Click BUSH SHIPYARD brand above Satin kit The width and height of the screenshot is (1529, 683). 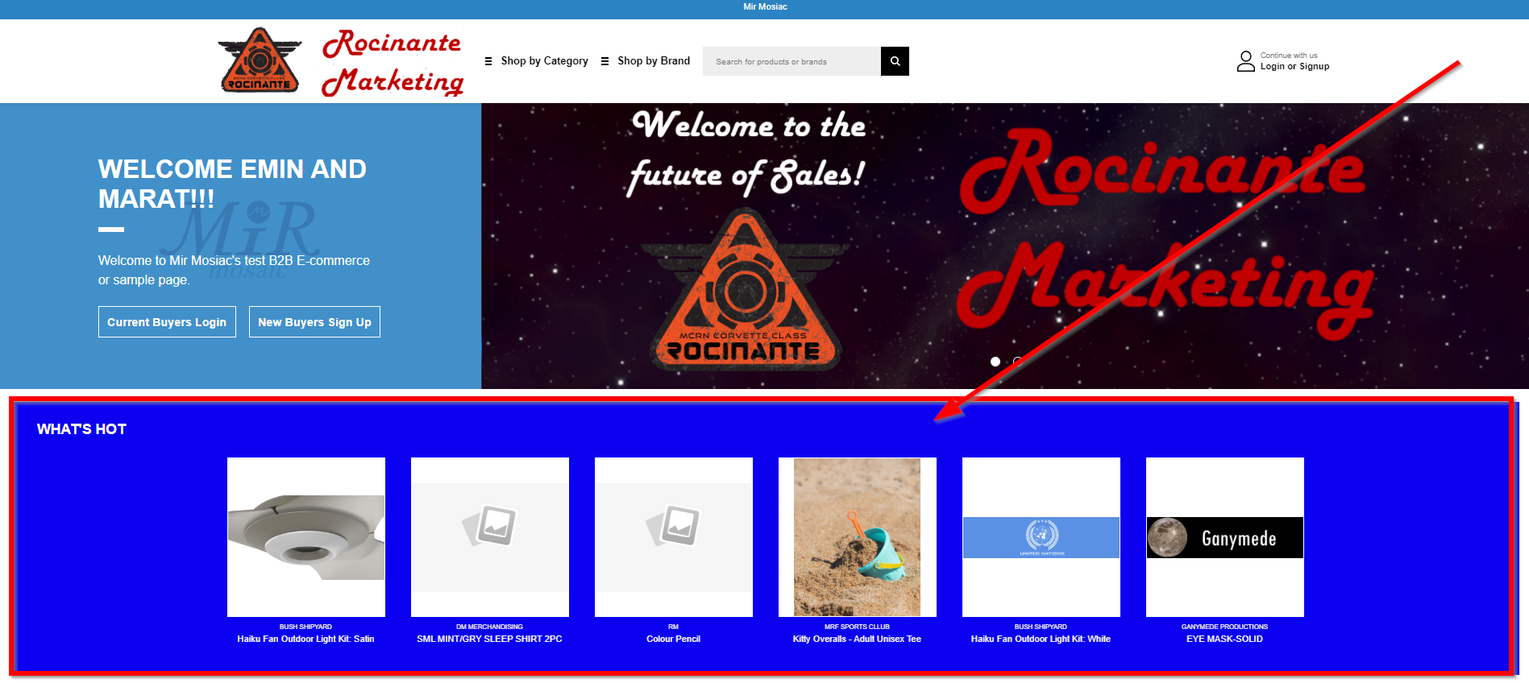305,627
